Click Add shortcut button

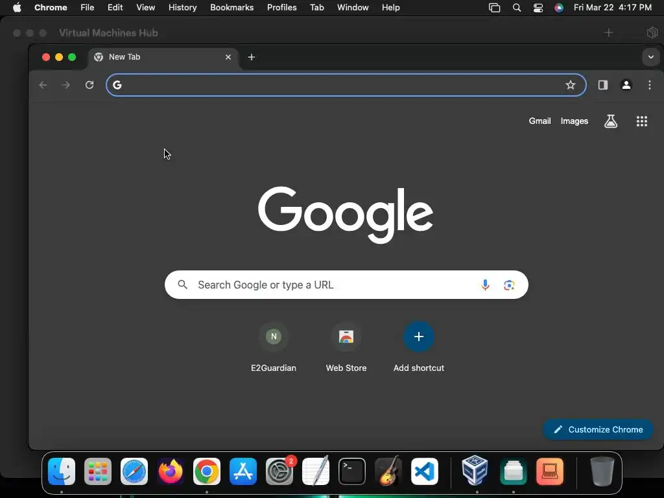[418, 348]
